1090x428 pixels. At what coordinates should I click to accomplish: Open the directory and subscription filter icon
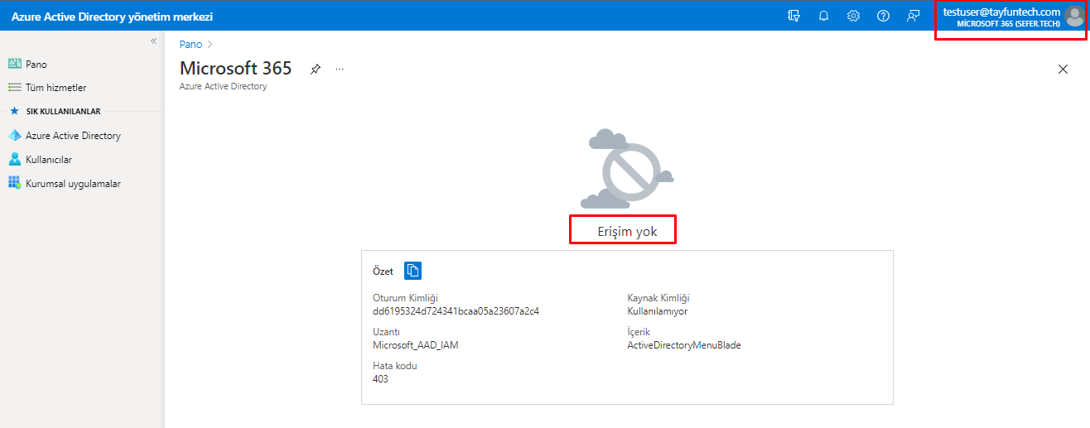793,16
